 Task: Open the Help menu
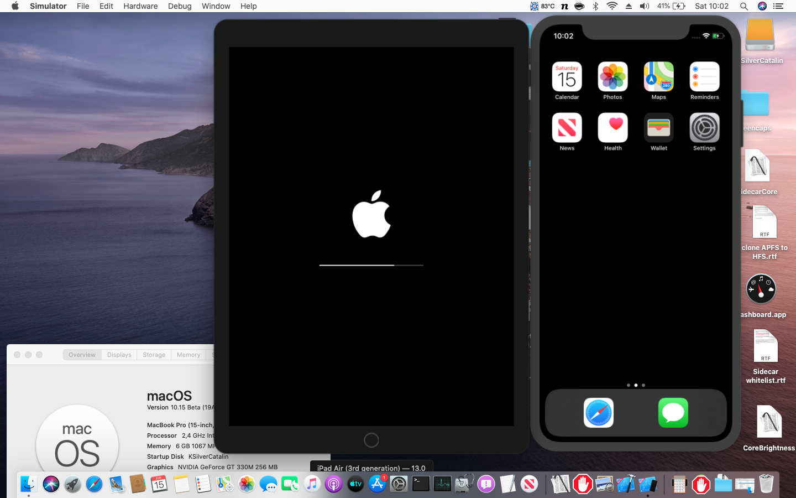click(x=248, y=6)
